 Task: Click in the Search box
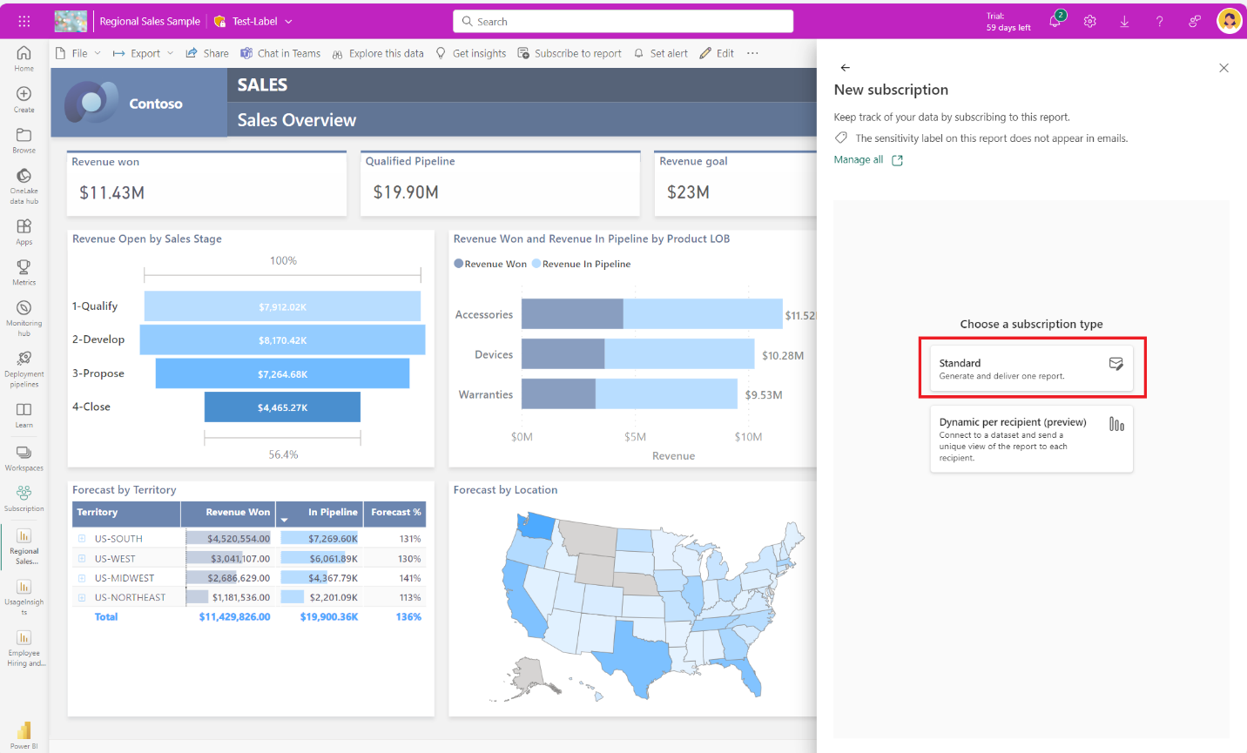point(623,21)
